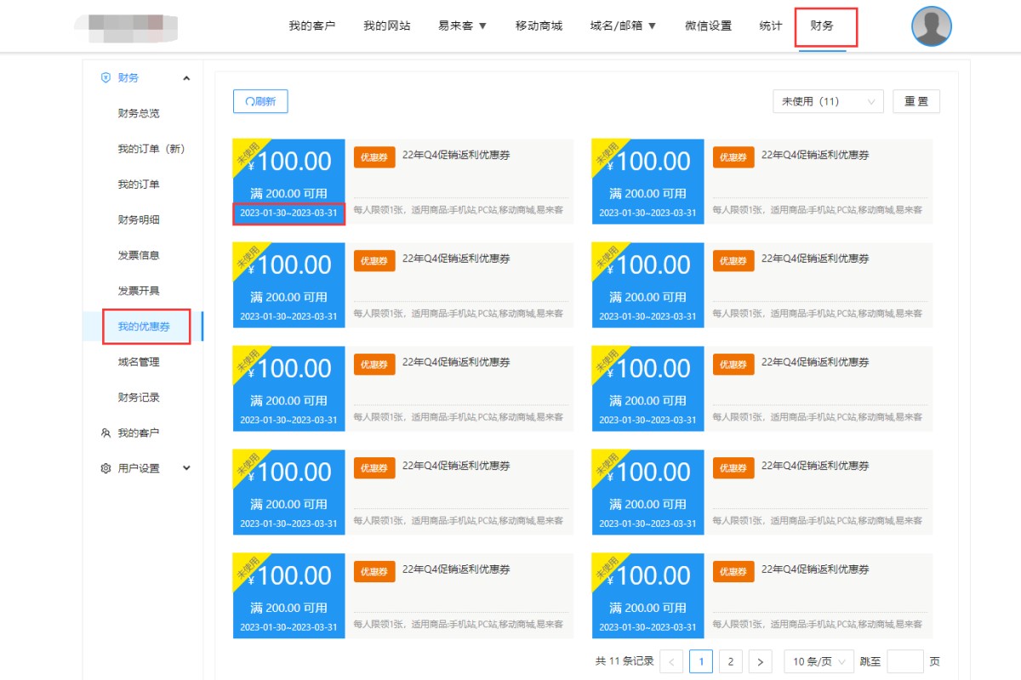
Task: Click the 用户设置 gear icon
Action: [x=106, y=468]
